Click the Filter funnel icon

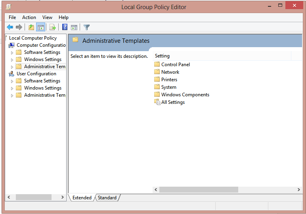click(86, 27)
